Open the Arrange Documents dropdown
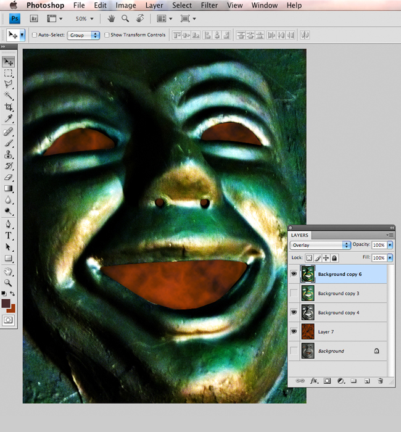The height and width of the screenshot is (432, 401). coord(165,19)
